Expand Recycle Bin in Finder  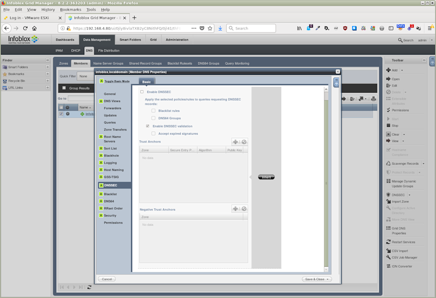click(47, 81)
